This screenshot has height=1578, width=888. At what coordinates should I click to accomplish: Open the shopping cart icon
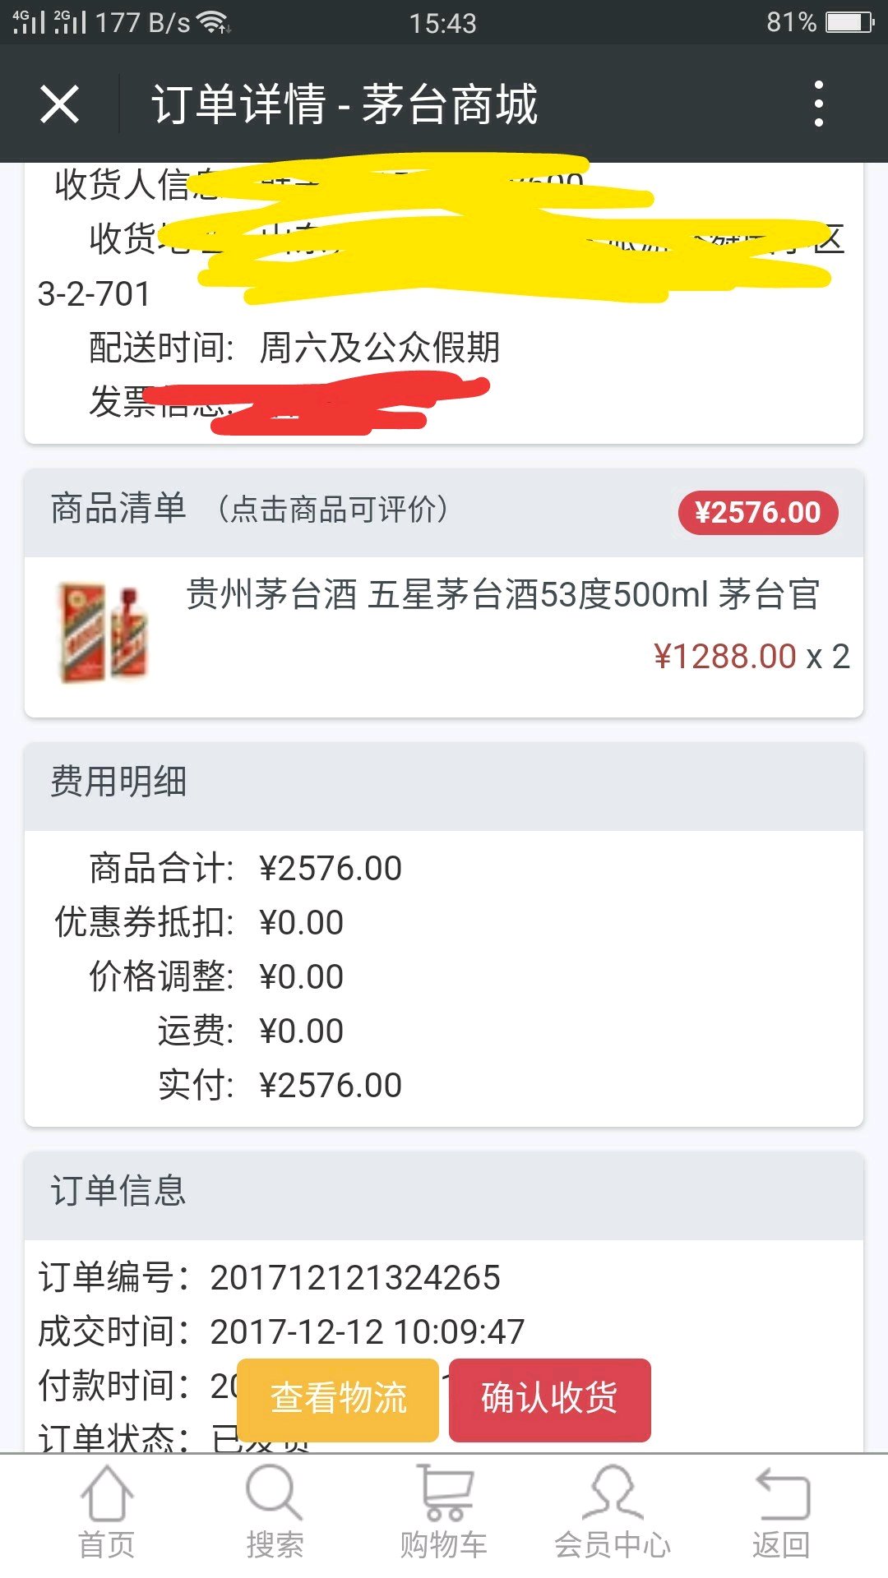tap(445, 1493)
